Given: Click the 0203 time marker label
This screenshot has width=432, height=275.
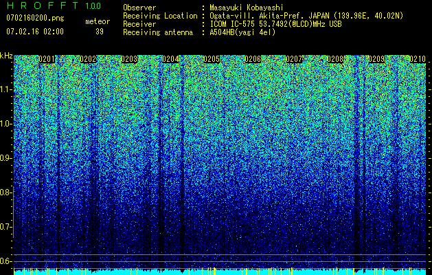Looking at the screenshot, I should point(129,59).
